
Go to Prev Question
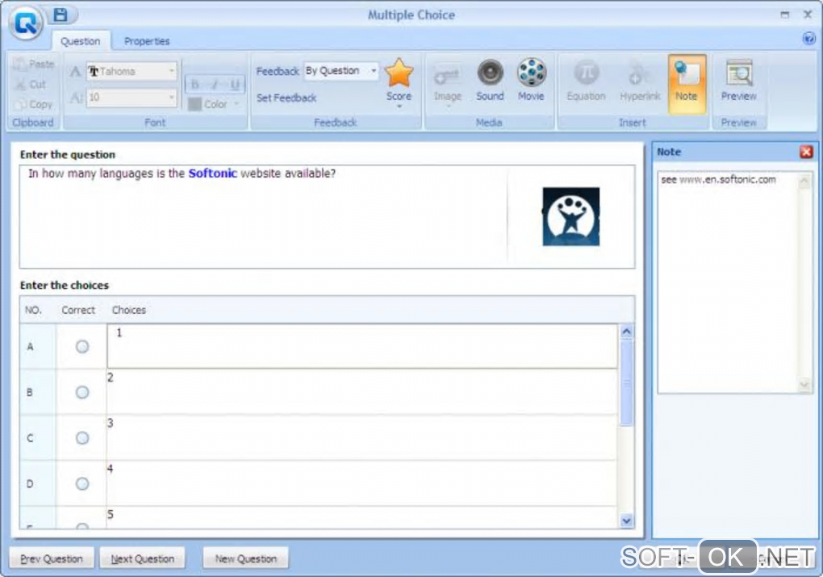(x=52, y=558)
